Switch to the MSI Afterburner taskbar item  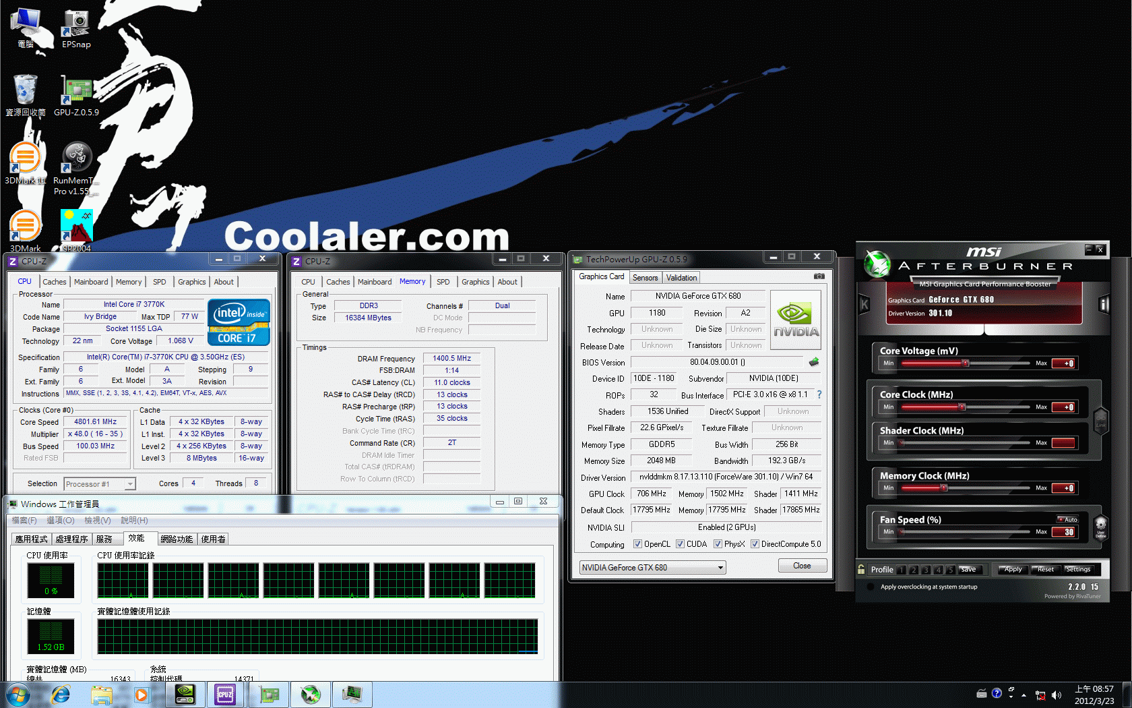click(x=311, y=695)
